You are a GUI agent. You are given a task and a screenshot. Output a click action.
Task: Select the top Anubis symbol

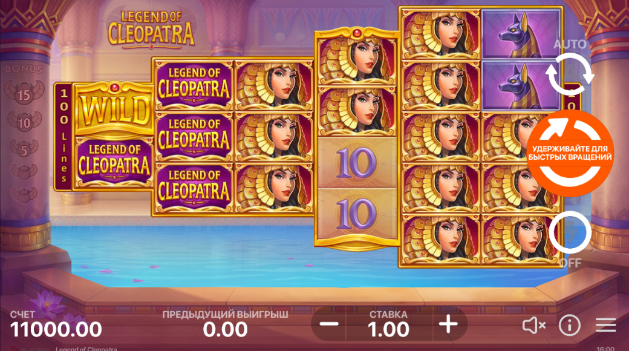tap(521, 34)
